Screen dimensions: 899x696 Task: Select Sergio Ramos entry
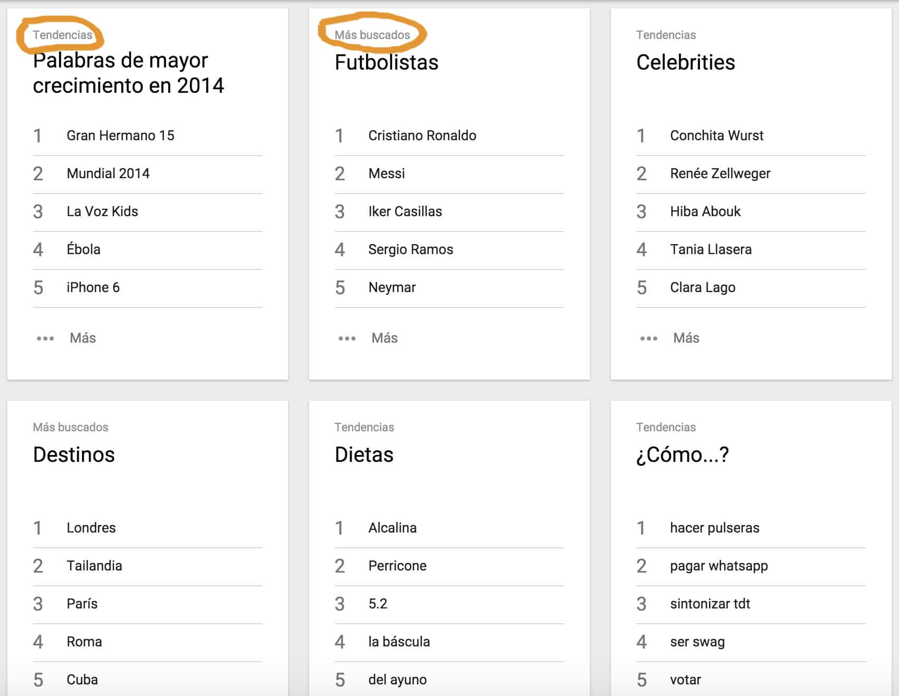(x=411, y=249)
